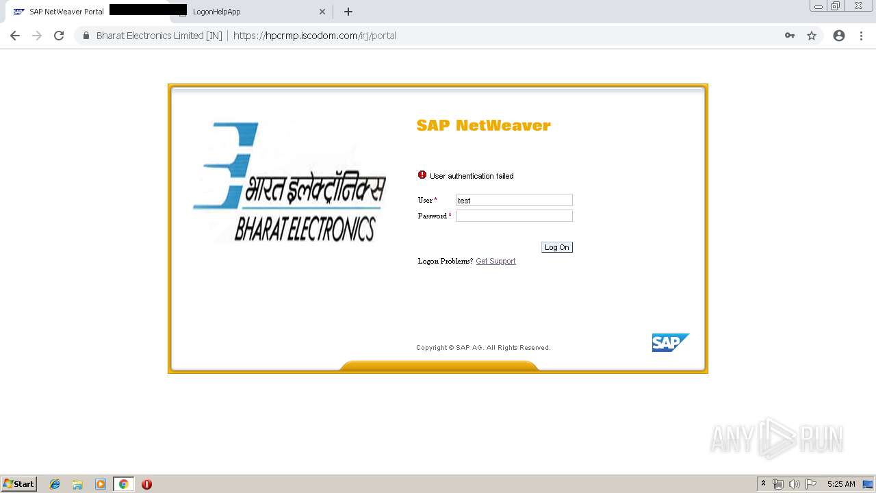Image resolution: width=876 pixels, height=493 pixels.
Task: Click the taskbar clock showing 5:25 AM
Action: (x=841, y=484)
